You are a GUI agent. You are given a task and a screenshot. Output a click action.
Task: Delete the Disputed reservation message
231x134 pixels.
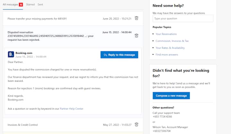tap(136, 36)
